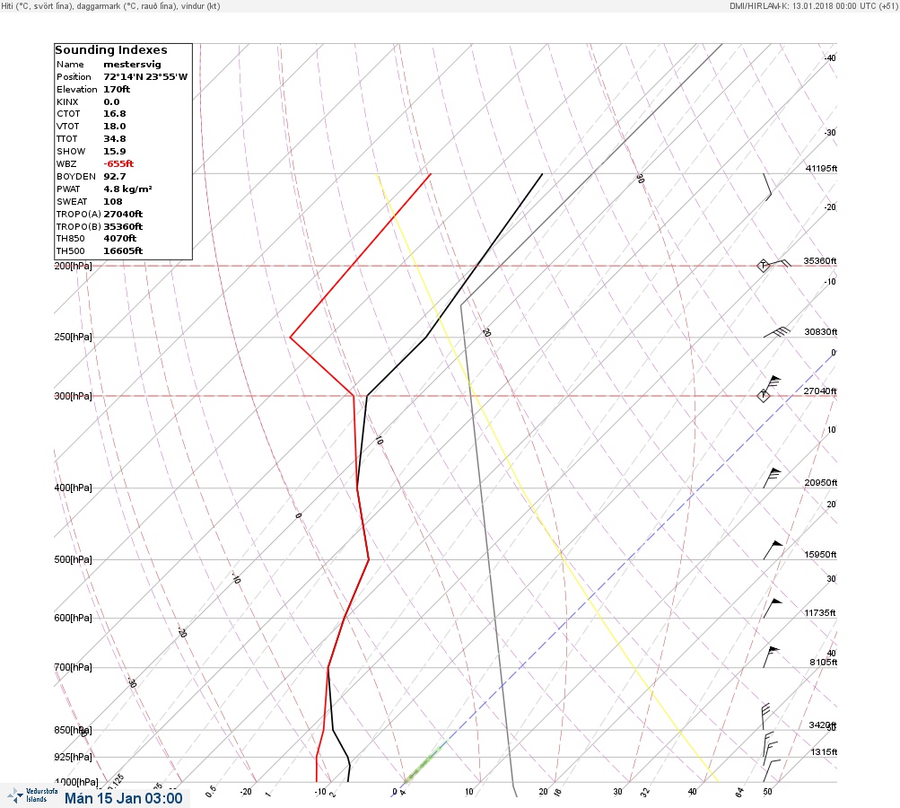Click the CTOT value 16.8
Image resolution: width=900 pixels, height=808 pixels.
pyautogui.click(x=114, y=114)
